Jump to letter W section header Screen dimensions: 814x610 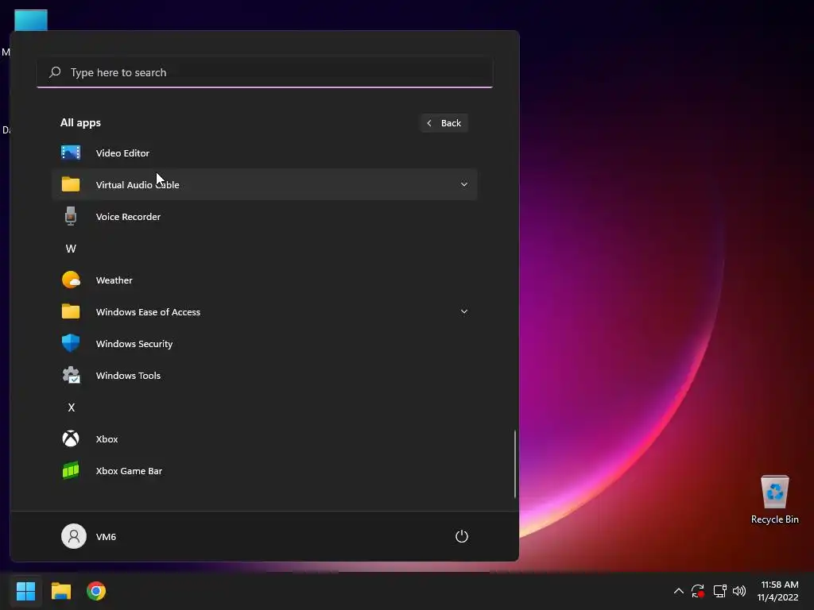[x=71, y=249]
